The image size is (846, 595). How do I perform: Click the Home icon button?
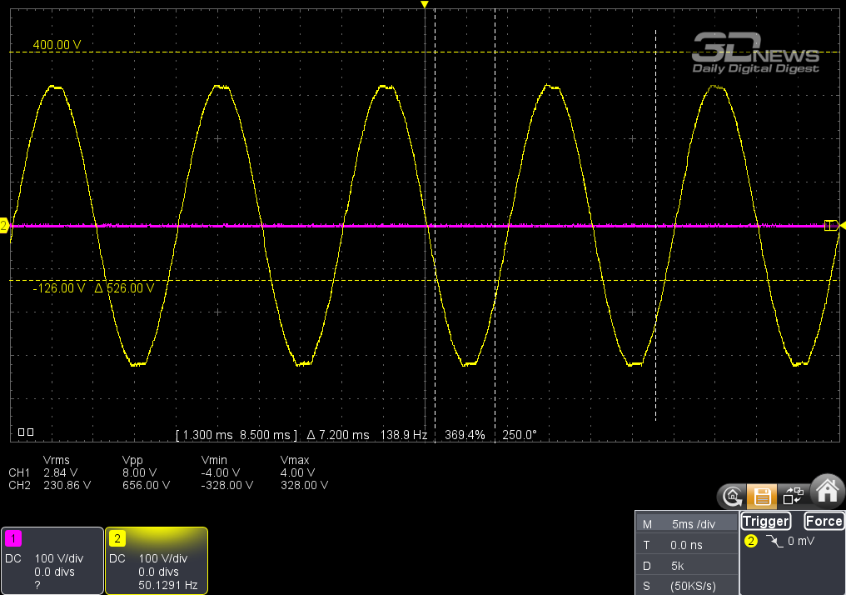coord(827,493)
